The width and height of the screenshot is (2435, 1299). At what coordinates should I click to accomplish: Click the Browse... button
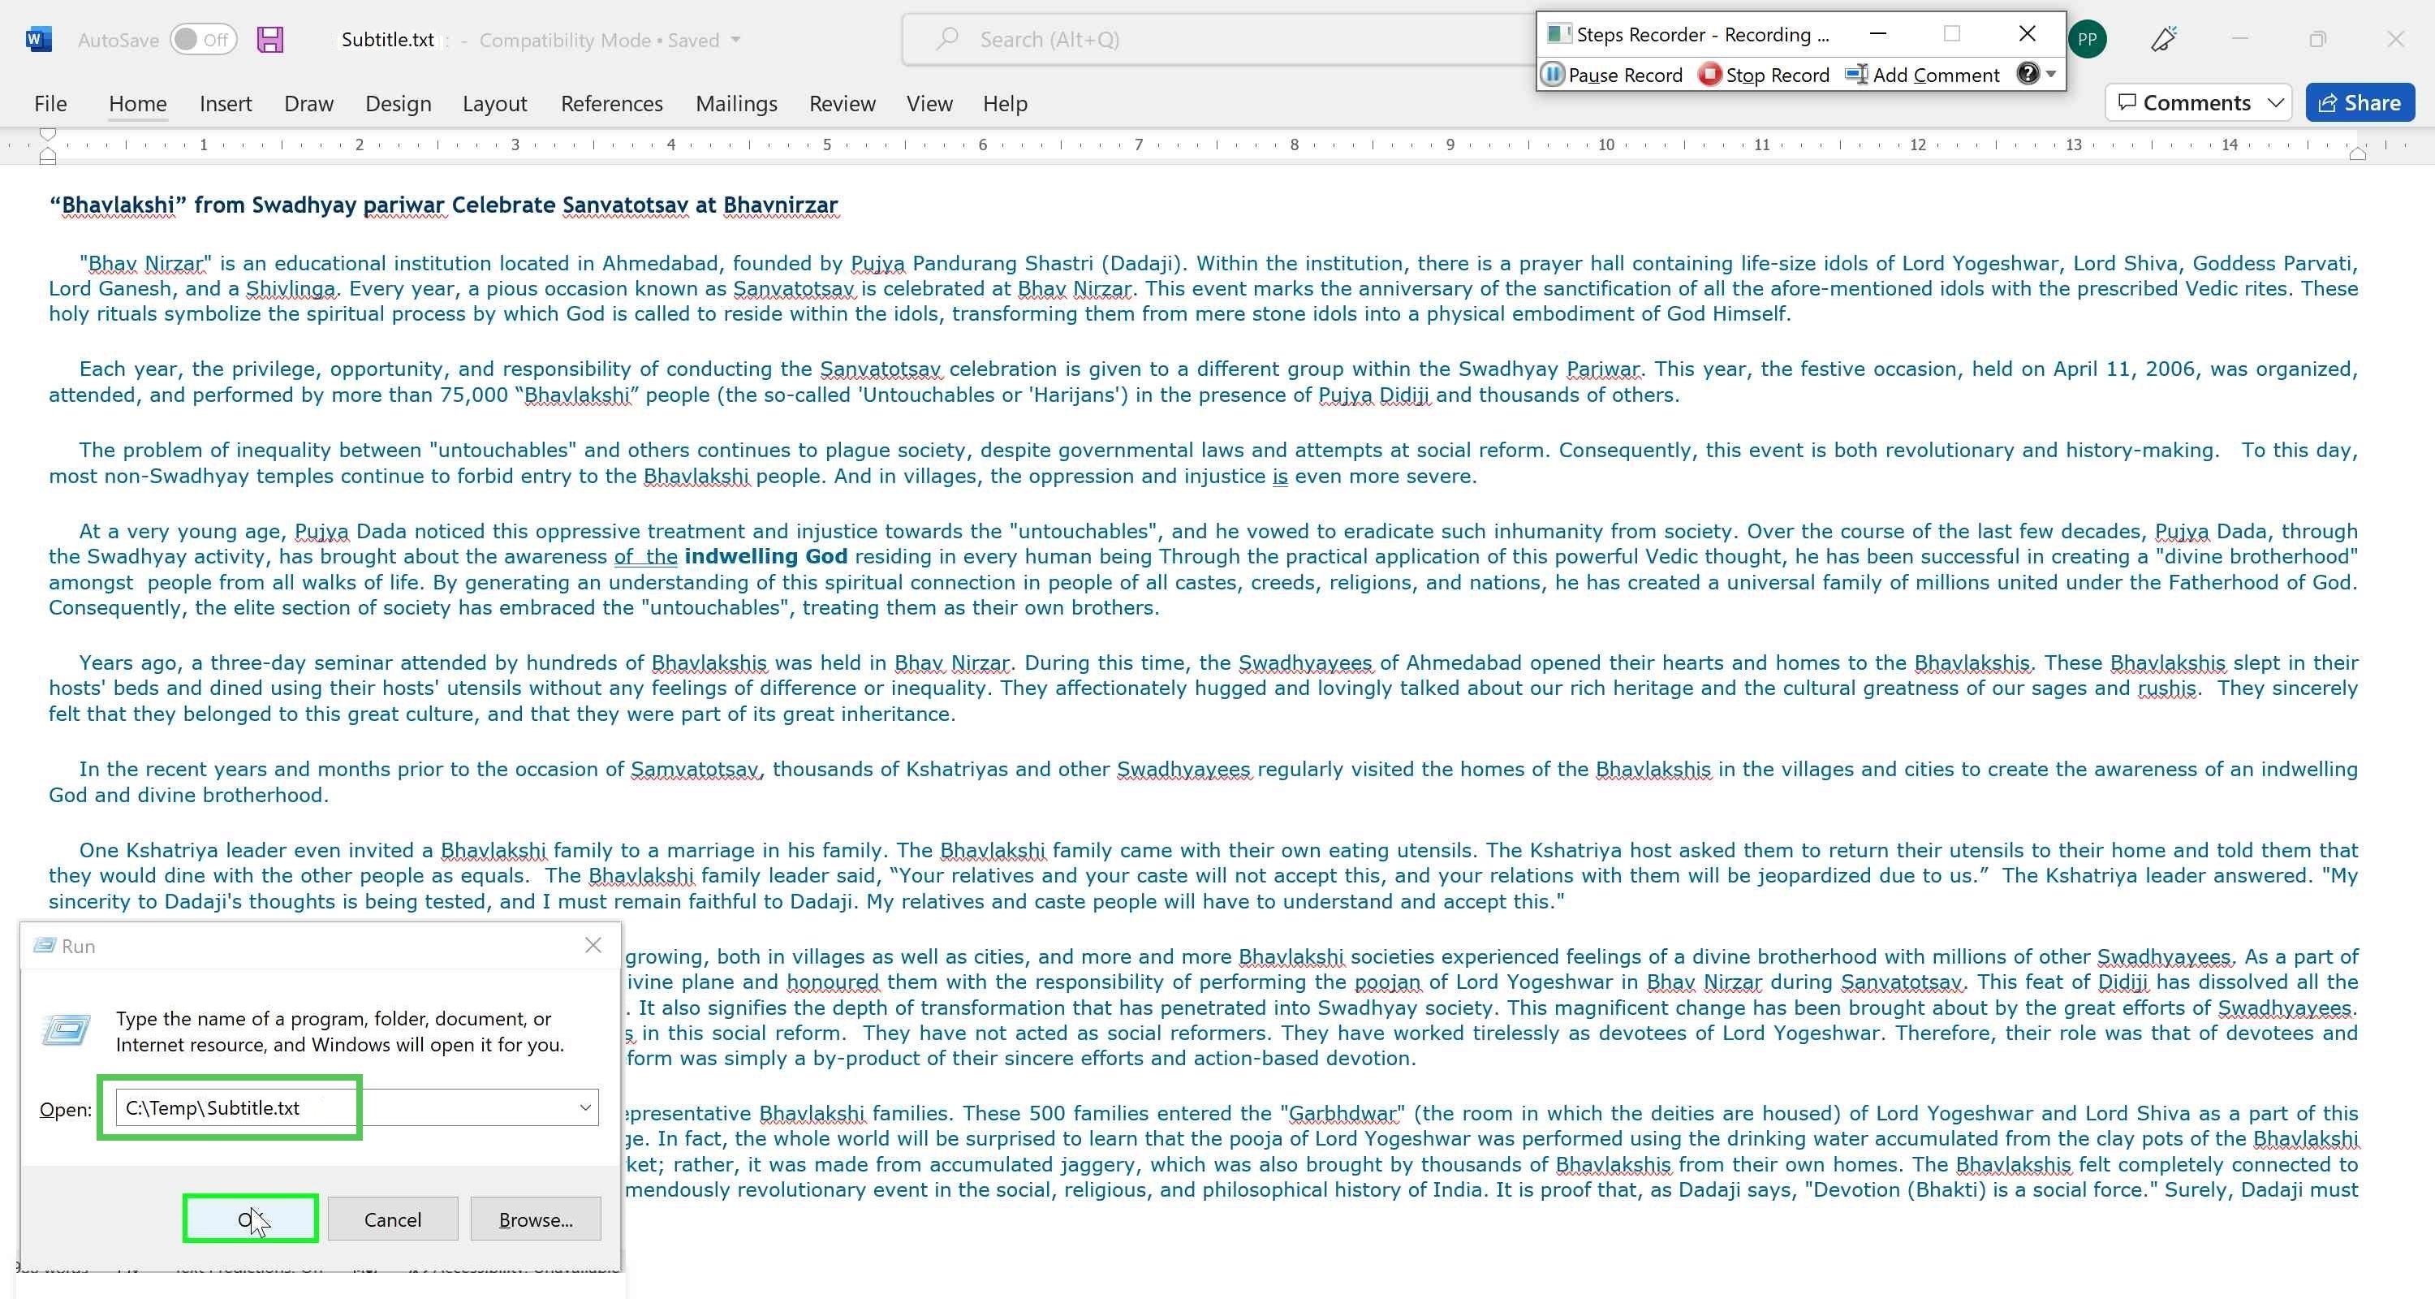pyautogui.click(x=535, y=1219)
